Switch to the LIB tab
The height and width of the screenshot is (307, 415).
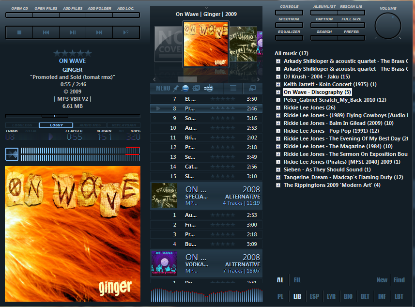click(x=297, y=296)
